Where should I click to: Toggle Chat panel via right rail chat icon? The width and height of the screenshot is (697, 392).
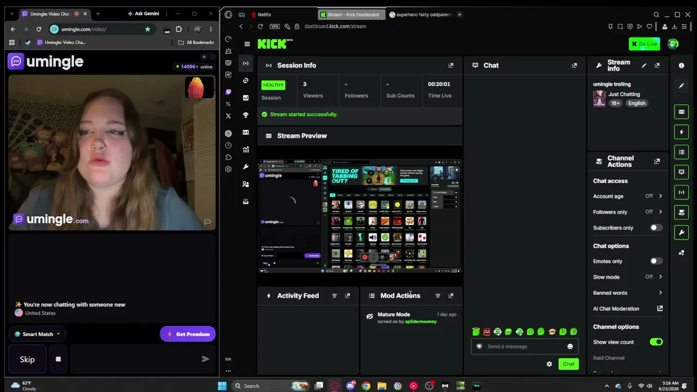(681, 172)
